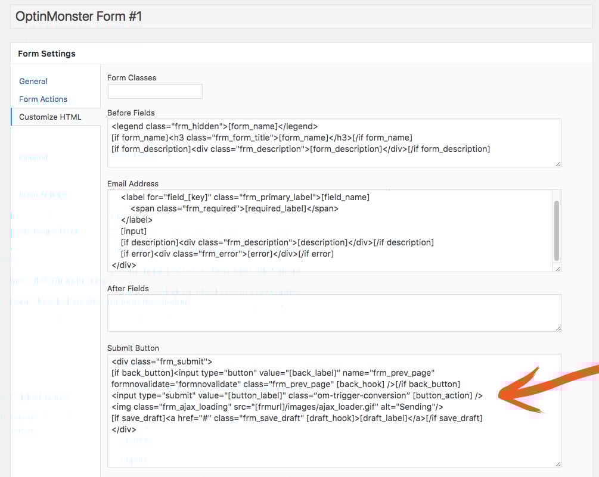This screenshot has width=599, height=477.
Task: Click the "[if form_description]" line
Action: click(x=300, y=149)
